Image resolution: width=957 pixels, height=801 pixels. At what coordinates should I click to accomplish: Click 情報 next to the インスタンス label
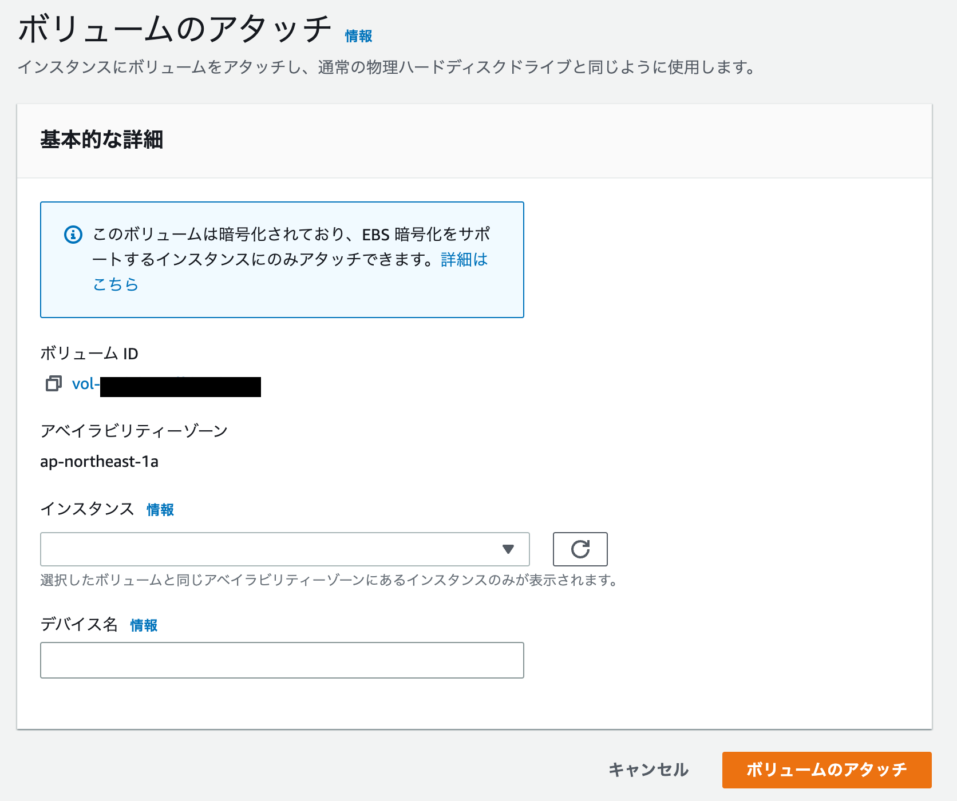[159, 509]
